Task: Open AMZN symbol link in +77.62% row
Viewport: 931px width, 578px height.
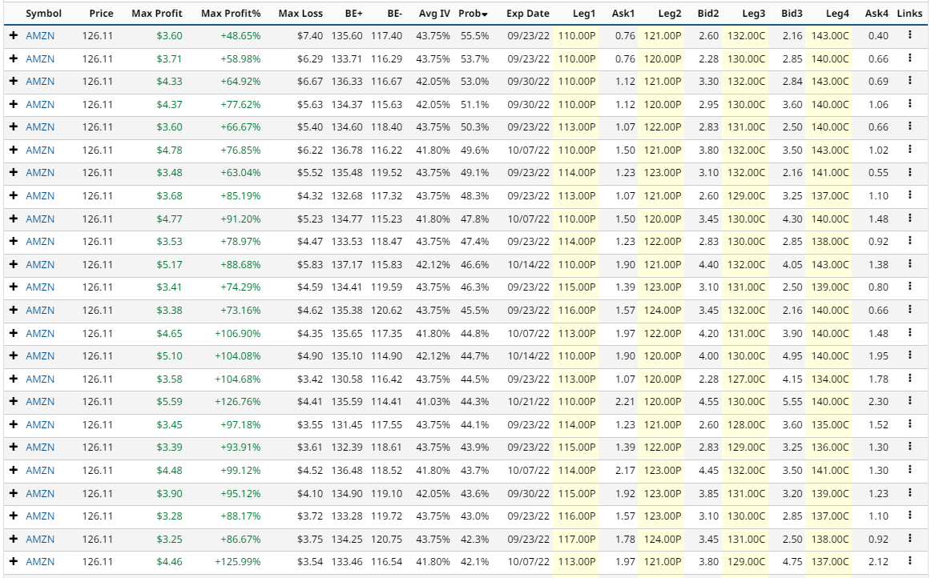Action: click(x=40, y=104)
